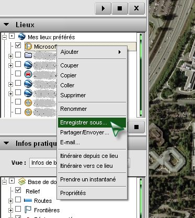
Task: Select Supprimer to delete the placemark
Action: [92, 95]
